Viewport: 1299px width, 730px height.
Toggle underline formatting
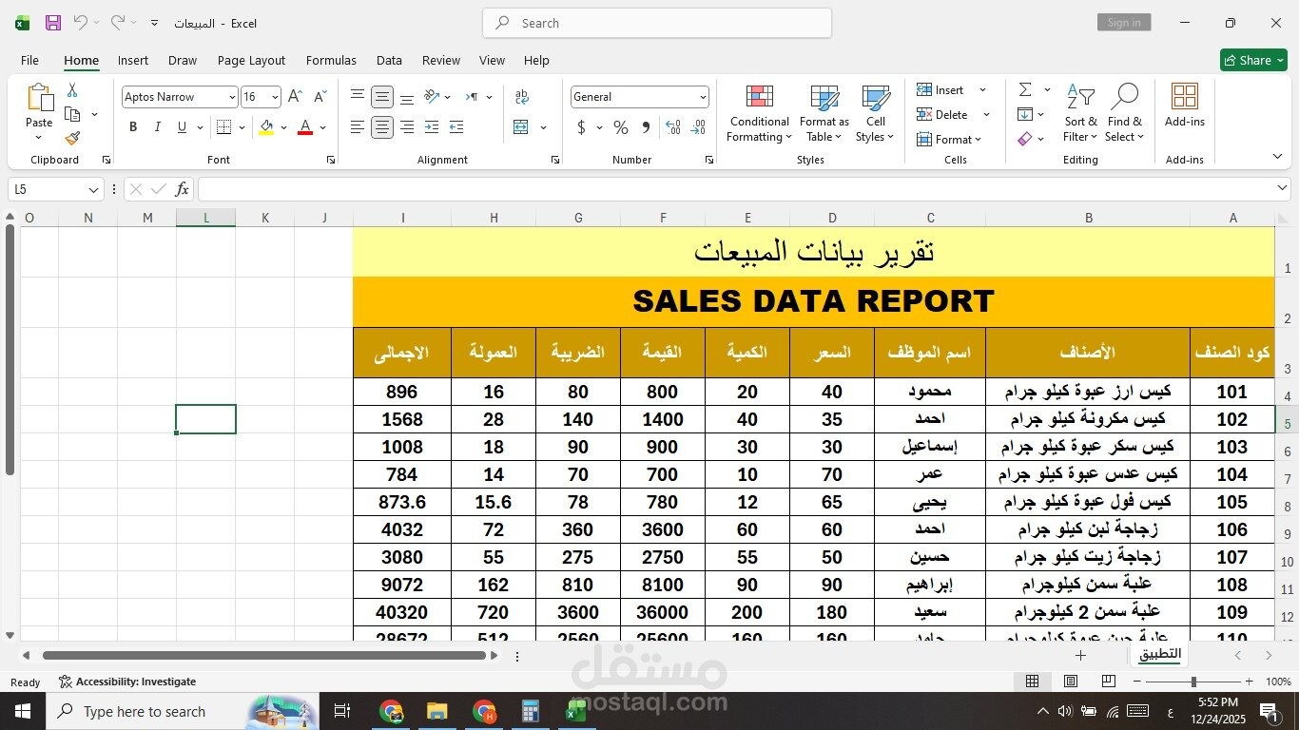click(180, 126)
